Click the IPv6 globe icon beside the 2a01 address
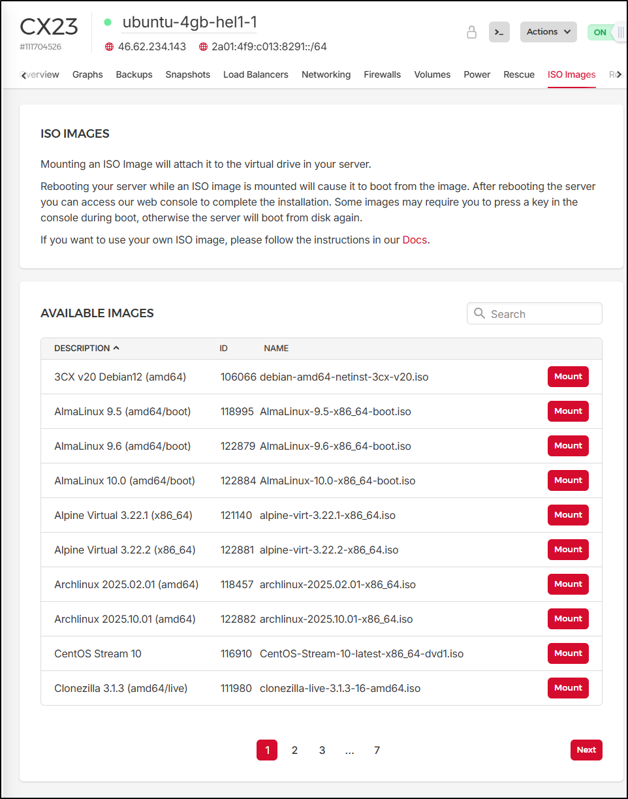628x799 pixels. click(203, 47)
